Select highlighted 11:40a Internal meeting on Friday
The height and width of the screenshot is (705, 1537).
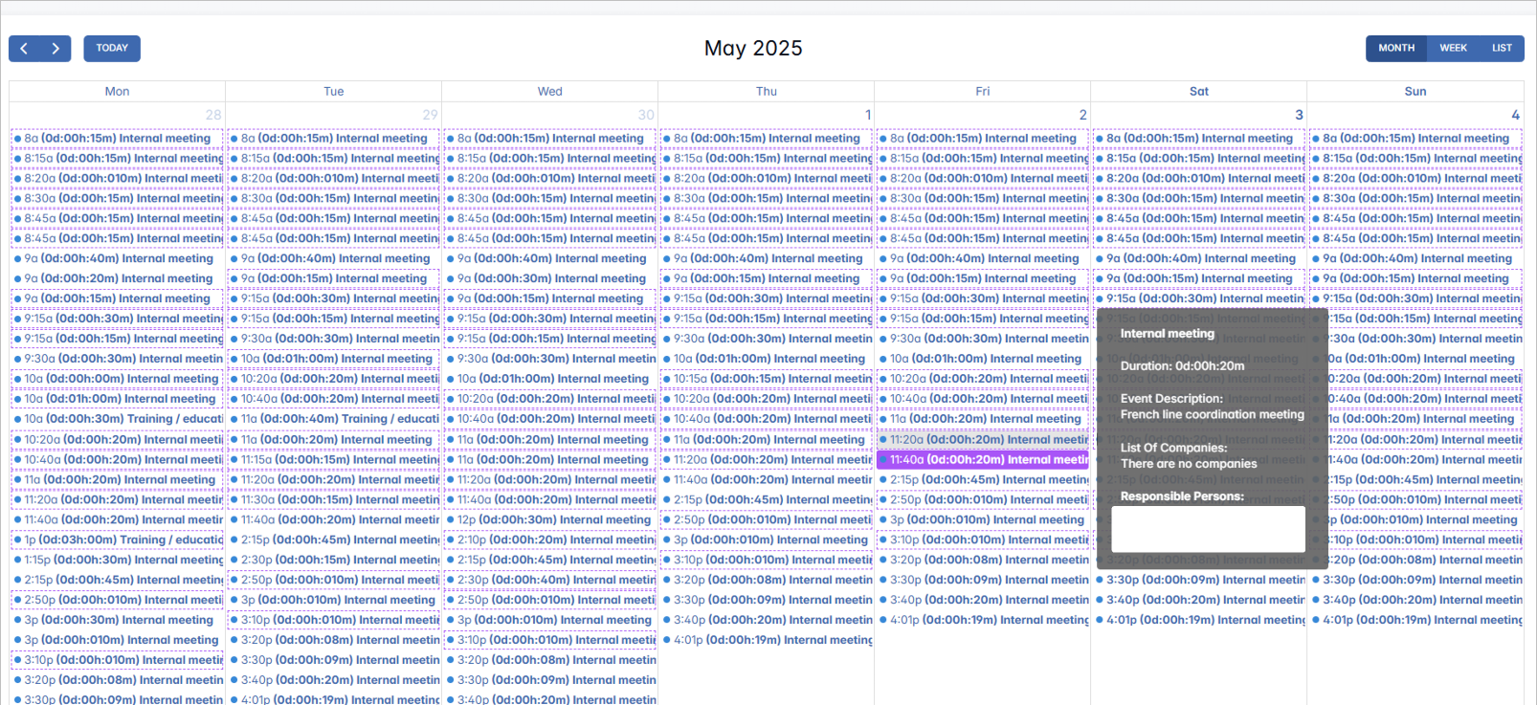click(983, 460)
